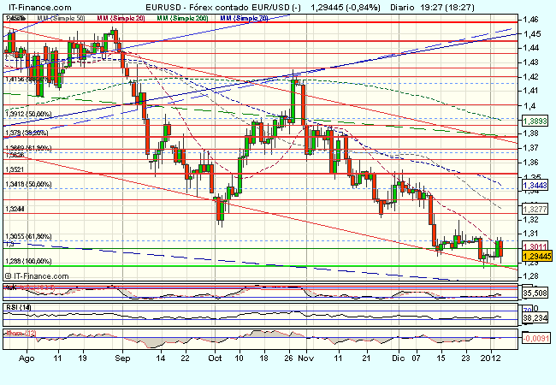This screenshot has width=556, height=385.
Task: Click the current quote 1,29445 (-0,84%) in header
Action: (346, 8)
